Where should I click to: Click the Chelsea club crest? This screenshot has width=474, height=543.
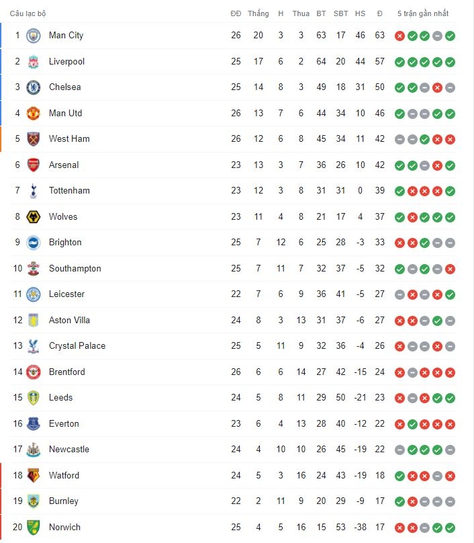click(x=34, y=87)
